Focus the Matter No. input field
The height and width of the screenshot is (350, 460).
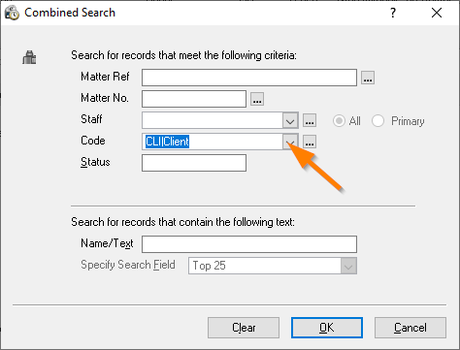coord(194,99)
